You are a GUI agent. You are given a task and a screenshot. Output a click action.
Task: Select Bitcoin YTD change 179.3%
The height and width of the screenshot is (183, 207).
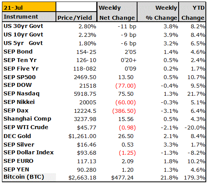click(195, 178)
